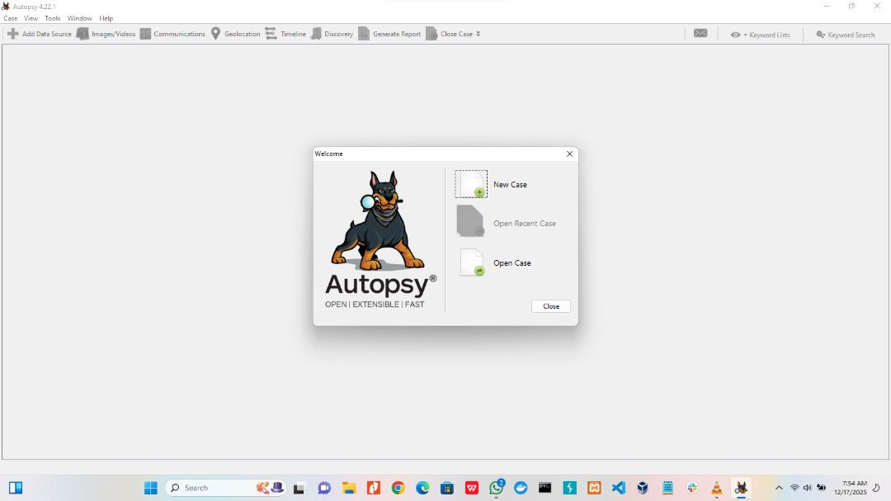
Task: Open the Tools menu
Action: click(52, 18)
